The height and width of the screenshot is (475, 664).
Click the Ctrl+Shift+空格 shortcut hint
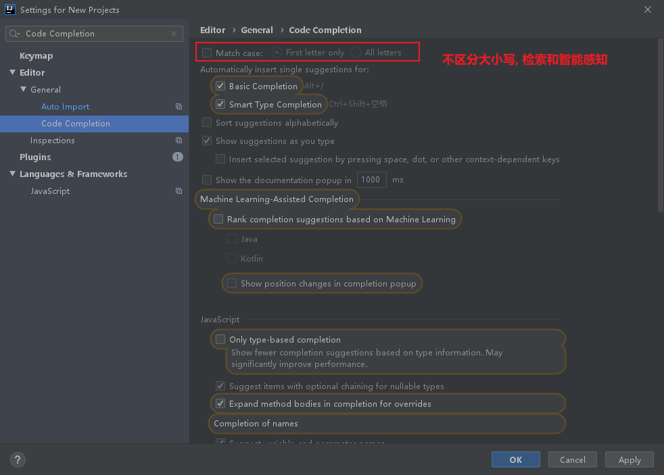click(358, 104)
